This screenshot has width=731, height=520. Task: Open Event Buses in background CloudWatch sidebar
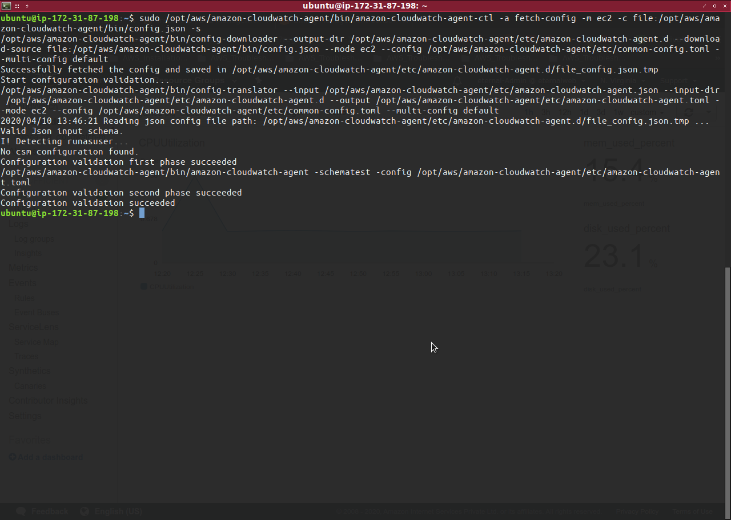pos(37,312)
